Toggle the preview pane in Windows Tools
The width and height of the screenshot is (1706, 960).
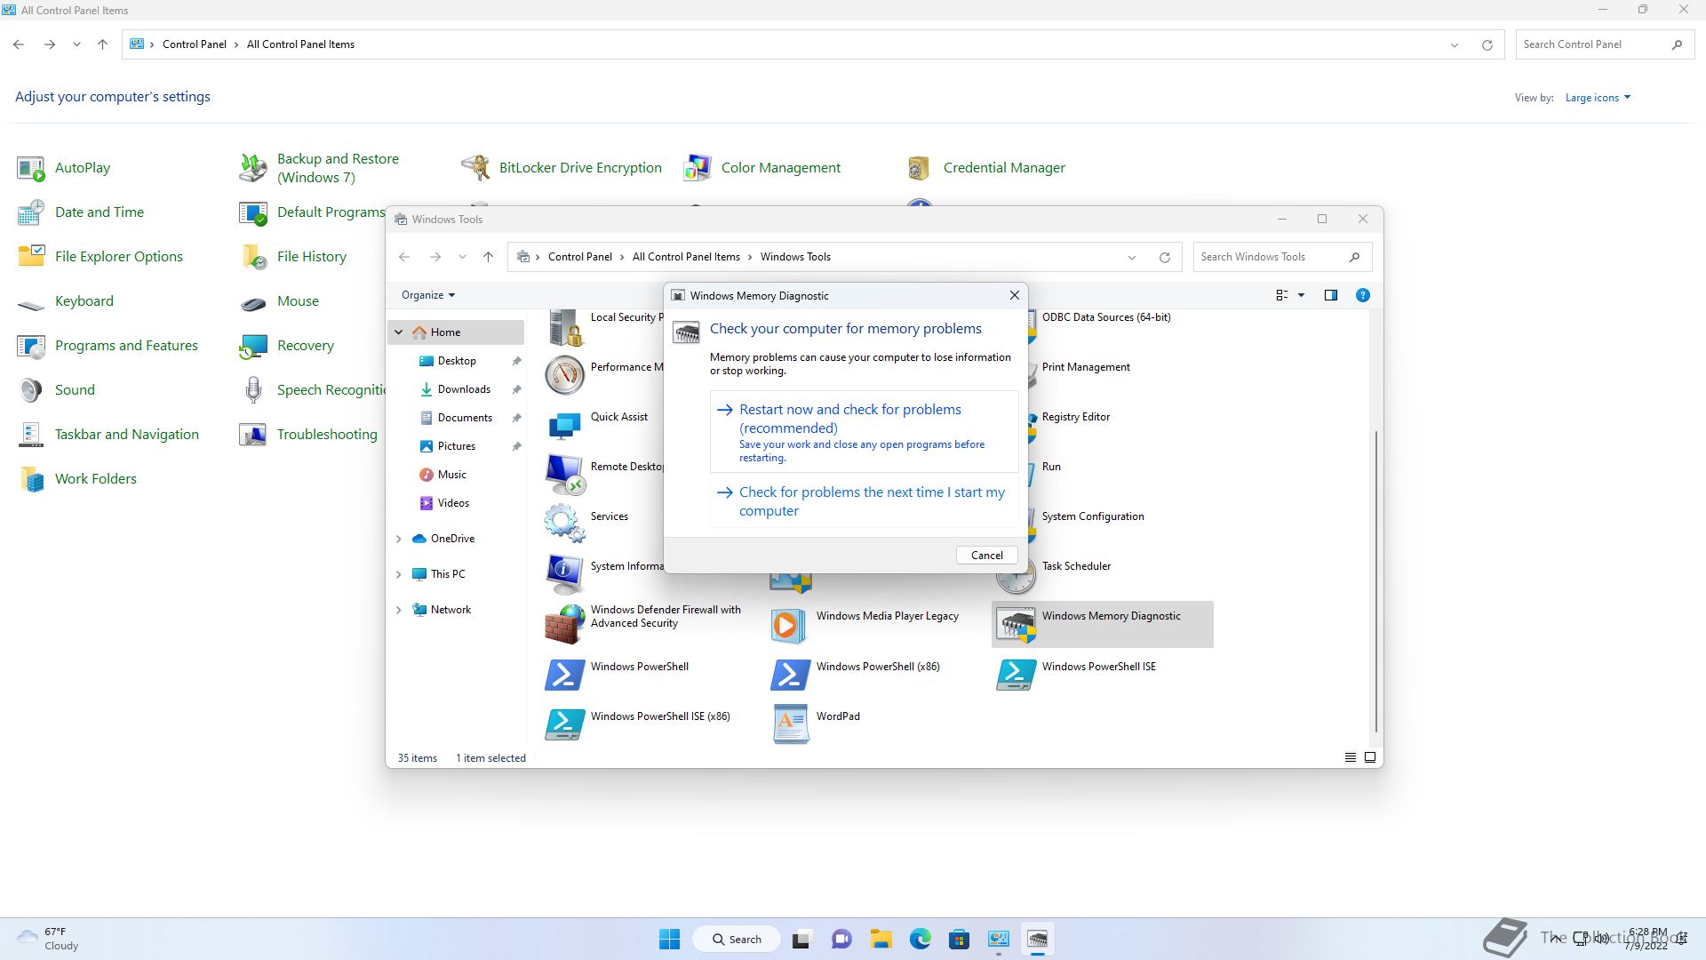coord(1330,295)
